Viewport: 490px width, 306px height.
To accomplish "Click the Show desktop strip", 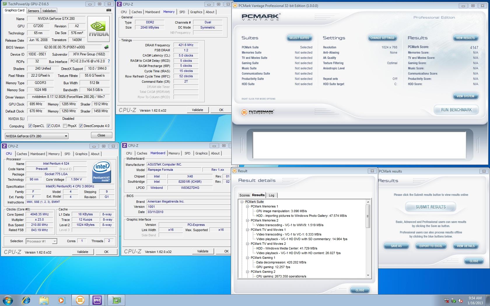I will click(x=488, y=300).
